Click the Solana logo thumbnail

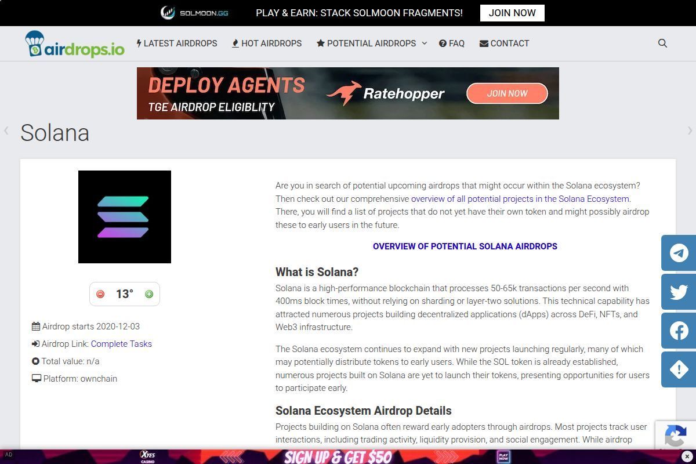pos(125,216)
